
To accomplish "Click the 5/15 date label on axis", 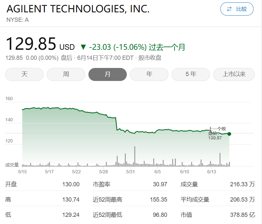I will pyautogui.click(x=22, y=172).
